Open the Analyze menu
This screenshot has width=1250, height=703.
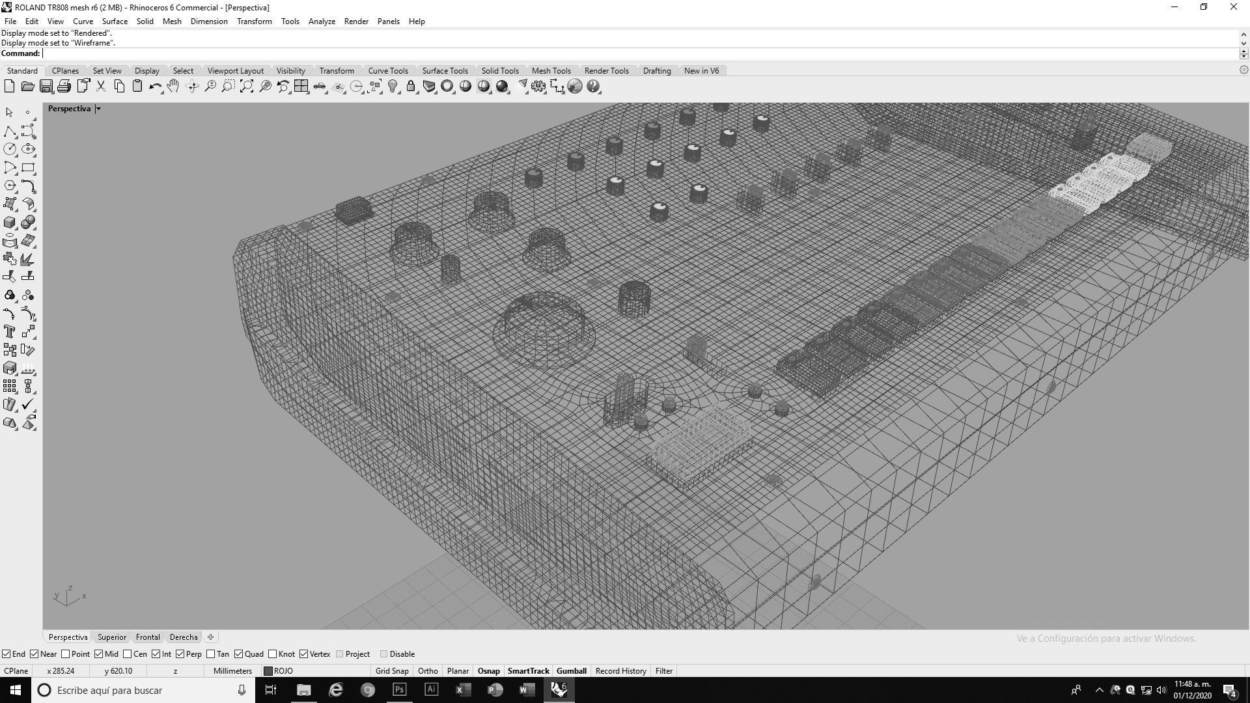(x=322, y=21)
